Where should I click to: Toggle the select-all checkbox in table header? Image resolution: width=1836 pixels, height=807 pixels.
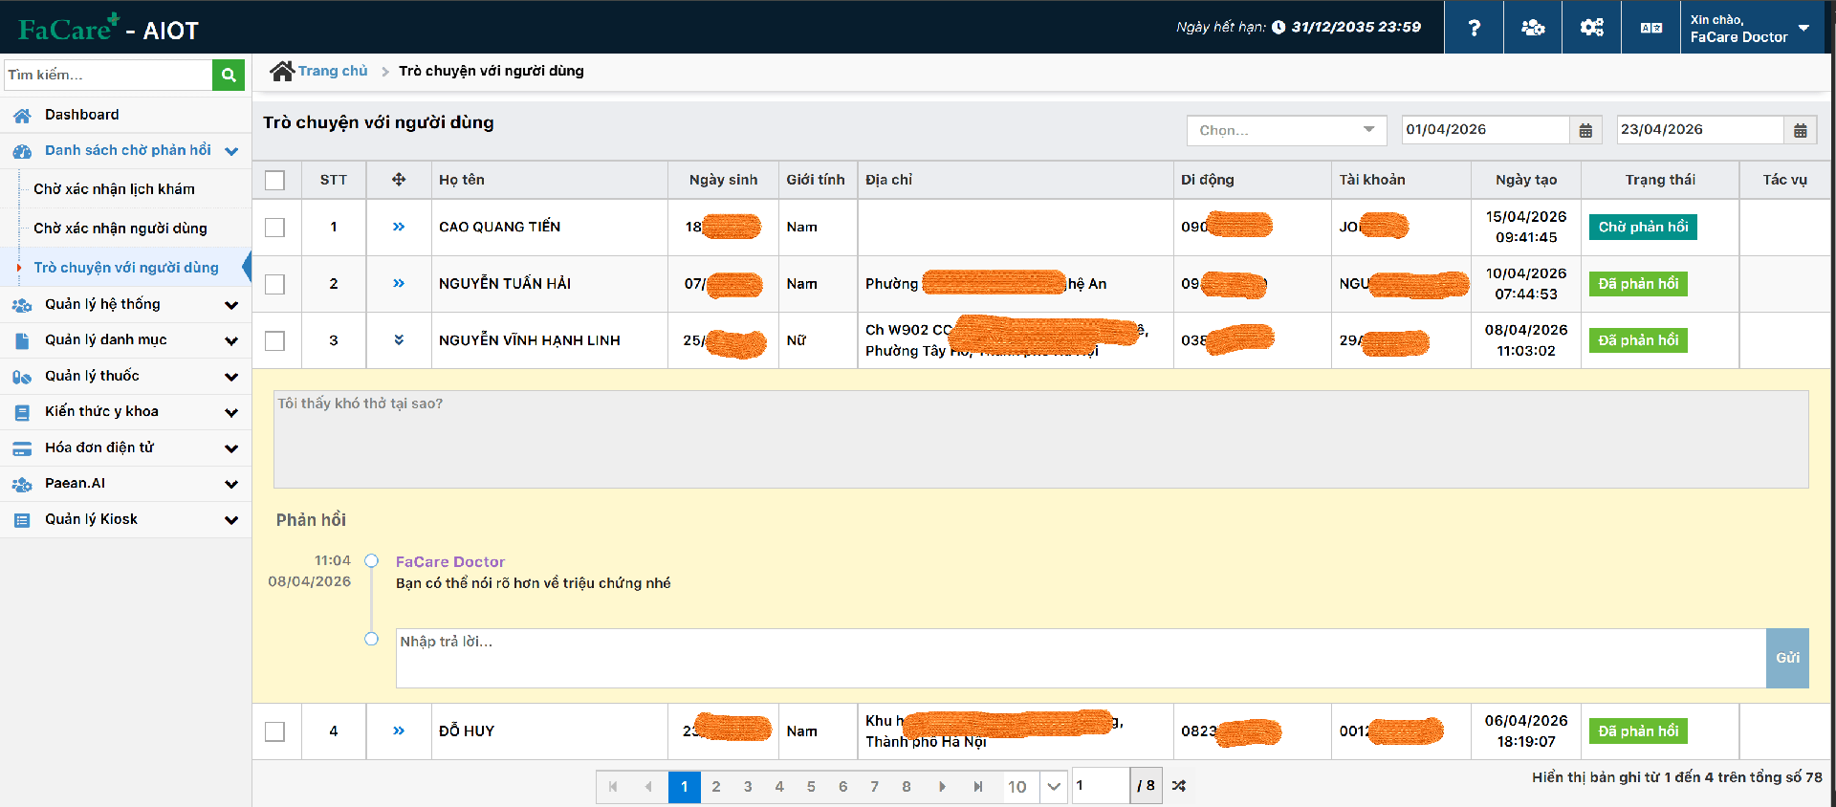(x=275, y=180)
